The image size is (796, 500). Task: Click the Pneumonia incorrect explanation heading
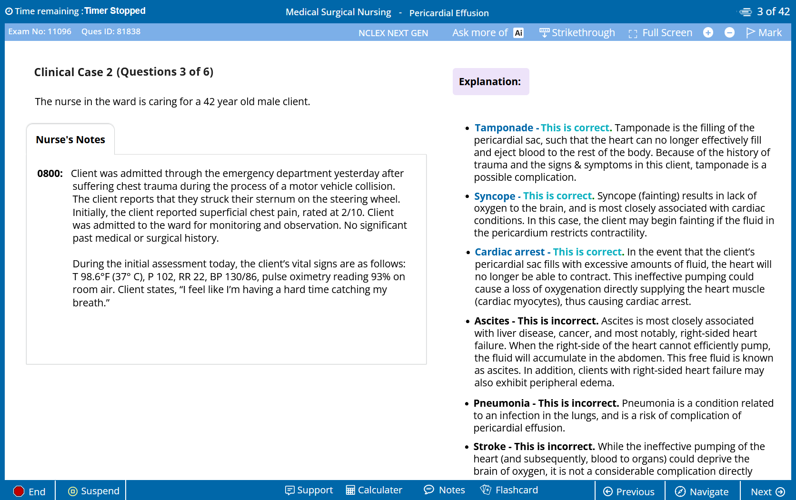[546, 403]
